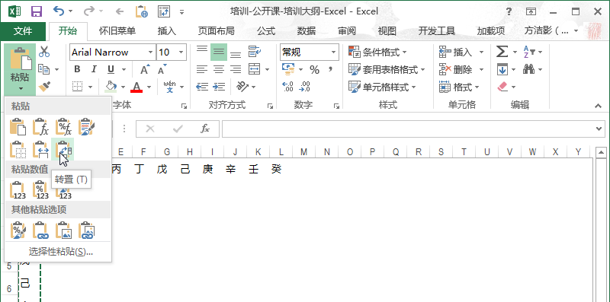Open the font size 10 dropdown

[x=181, y=52]
